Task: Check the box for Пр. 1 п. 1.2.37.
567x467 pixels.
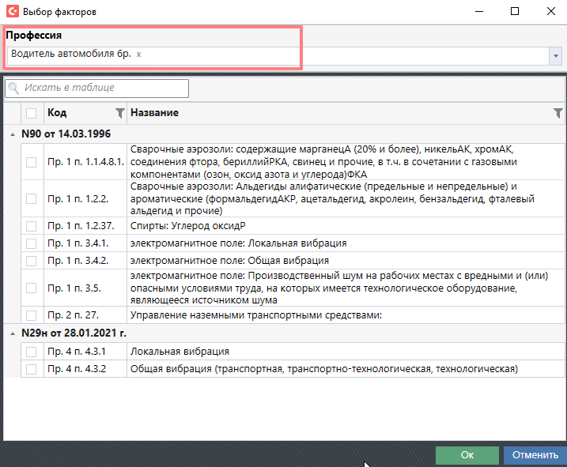Action: click(x=31, y=226)
